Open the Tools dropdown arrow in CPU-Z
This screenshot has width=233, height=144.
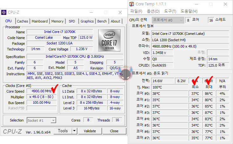[74, 131]
